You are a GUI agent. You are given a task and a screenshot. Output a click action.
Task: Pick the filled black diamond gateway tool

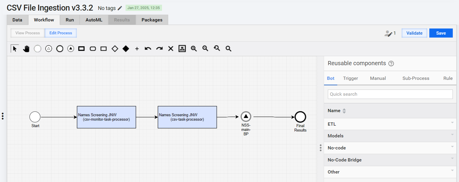126,49
